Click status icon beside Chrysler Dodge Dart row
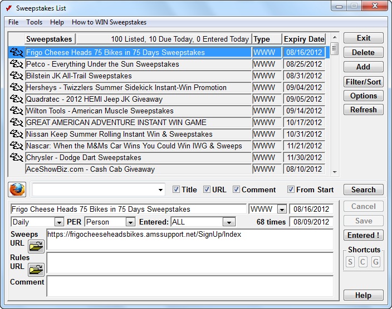This screenshot has width=392, height=309. pyautogui.click(x=17, y=157)
